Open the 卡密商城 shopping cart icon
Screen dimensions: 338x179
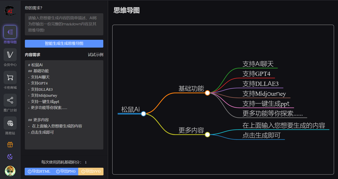click(10, 77)
